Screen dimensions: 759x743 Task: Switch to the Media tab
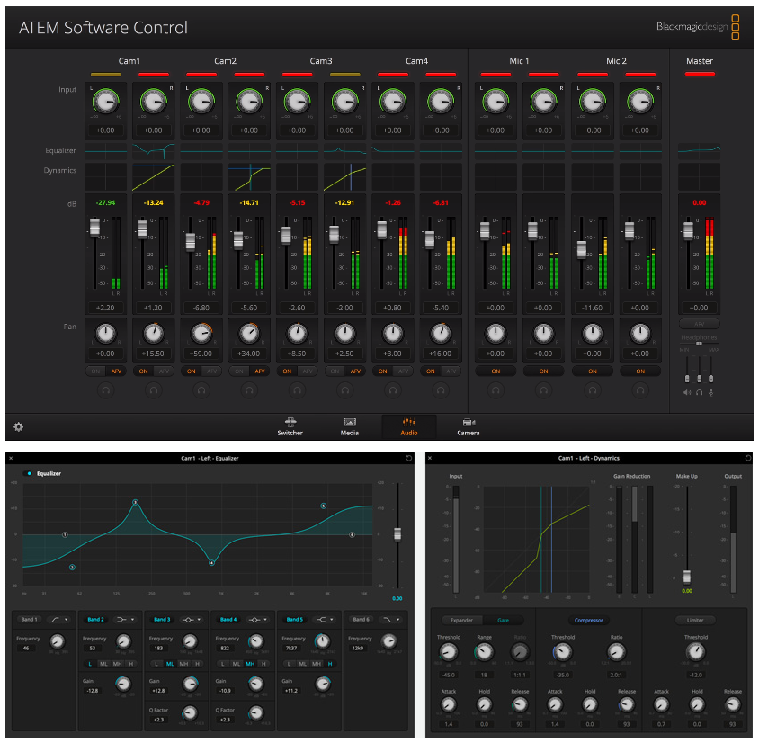click(350, 427)
